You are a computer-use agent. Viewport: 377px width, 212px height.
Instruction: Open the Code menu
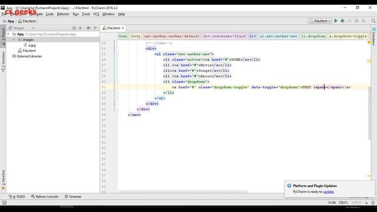tap(49, 14)
